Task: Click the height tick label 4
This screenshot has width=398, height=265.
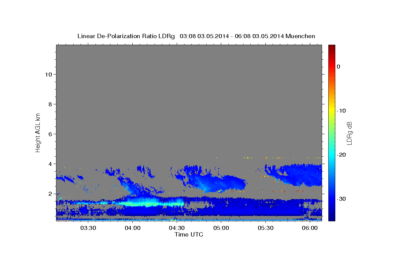Action: tap(50, 164)
